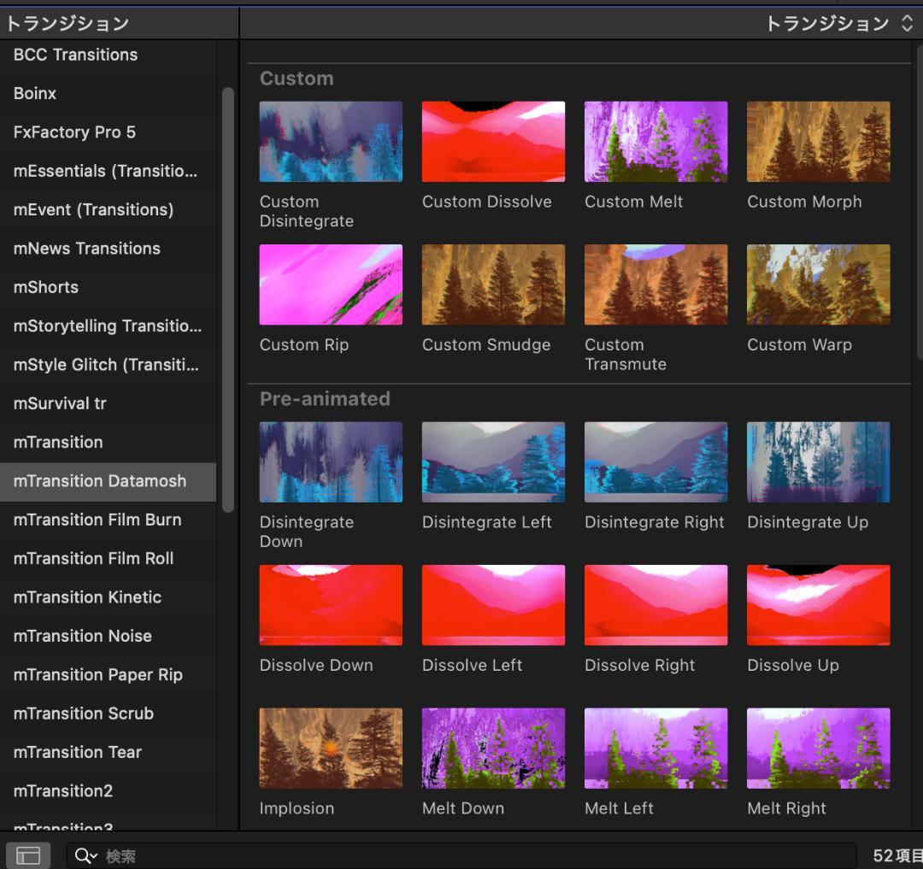Open the search filter magnifier dropdown

85,855
